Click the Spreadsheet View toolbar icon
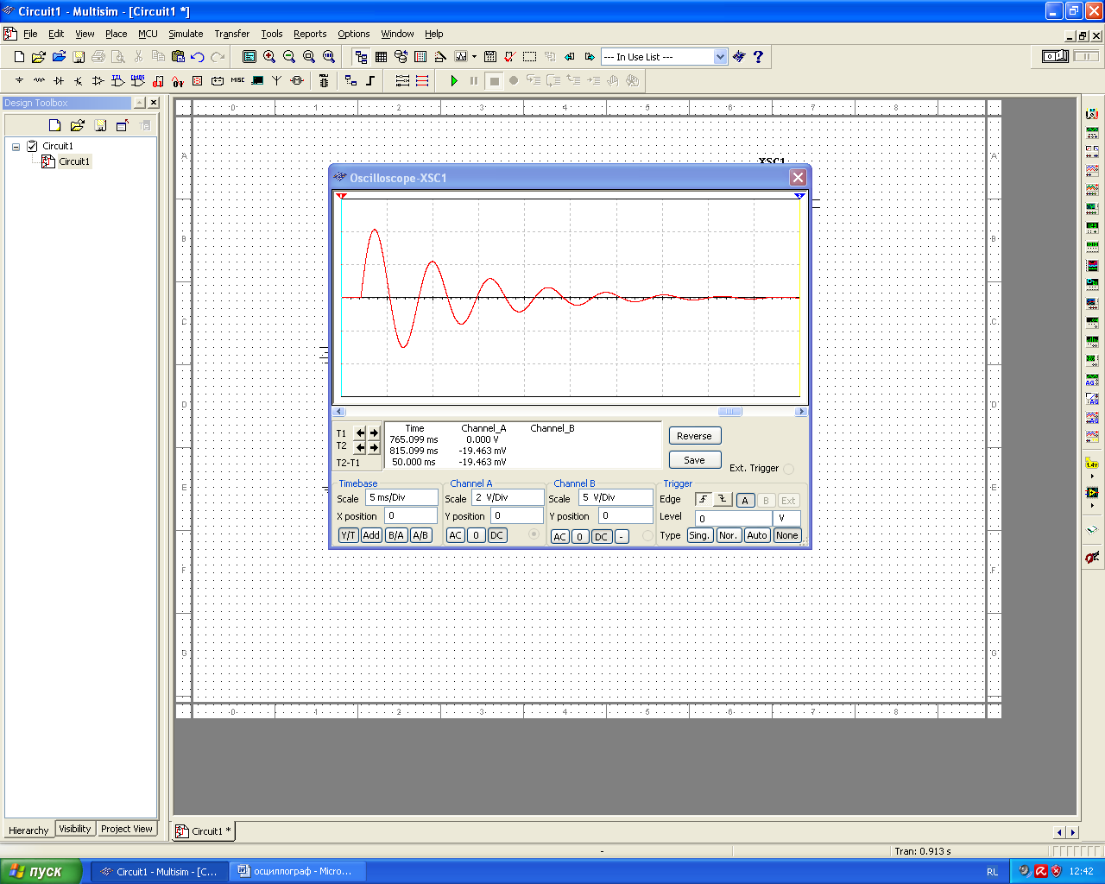The width and height of the screenshot is (1105, 884). click(381, 57)
